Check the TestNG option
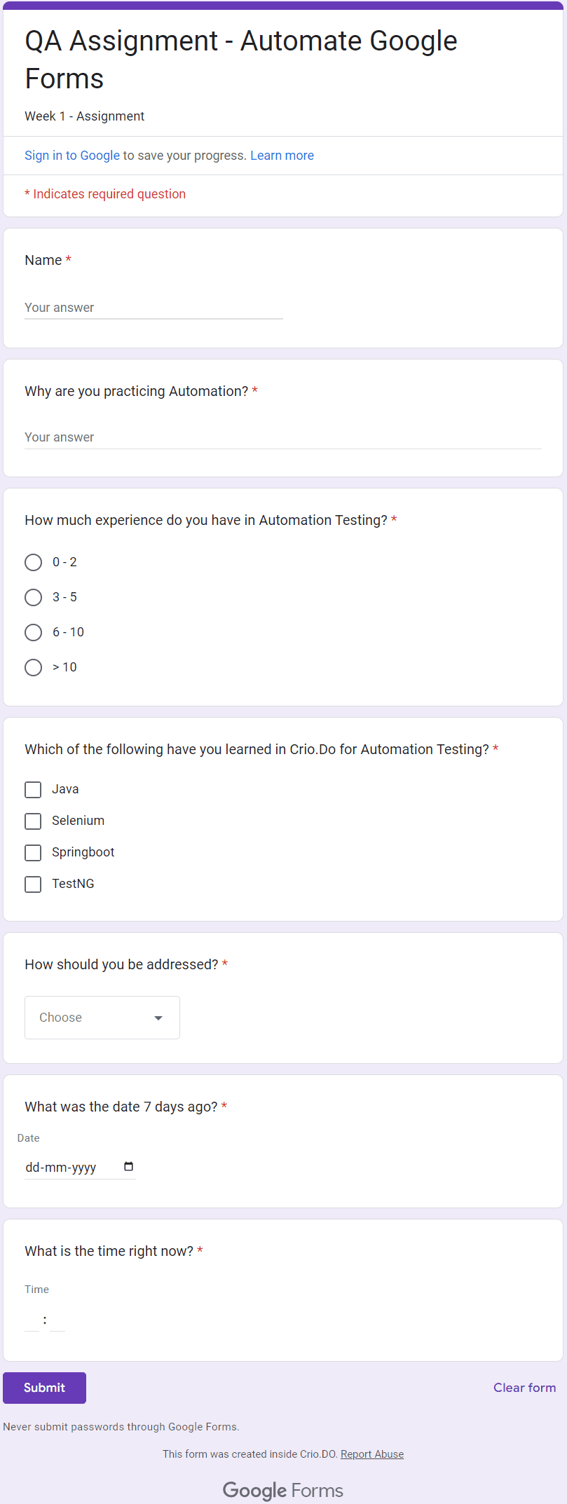Screen dimensions: 567x1504 33,884
